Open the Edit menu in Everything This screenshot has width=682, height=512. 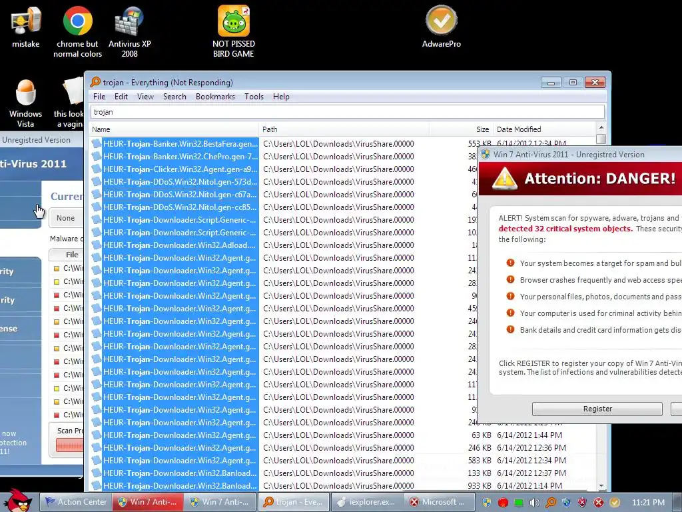[121, 97]
